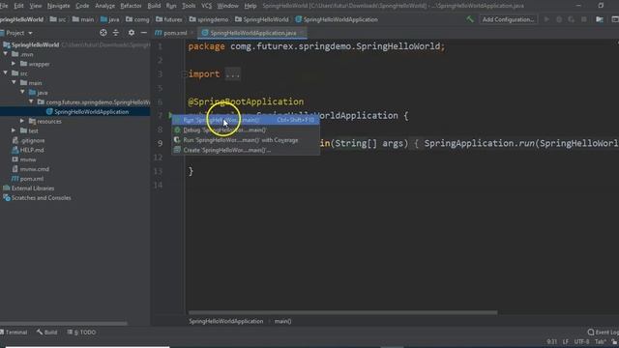Open the Event Log

click(603, 333)
